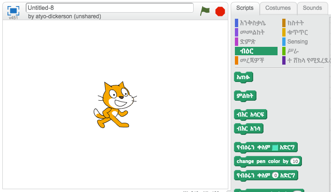
Task: Select the Sound category (ድምጽ)
Action: [248, 42]
